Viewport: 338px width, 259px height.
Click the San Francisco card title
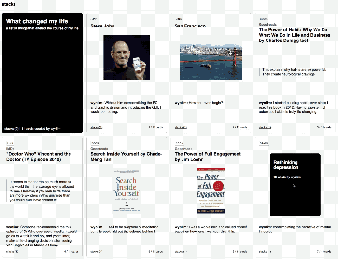pos(190,26)
